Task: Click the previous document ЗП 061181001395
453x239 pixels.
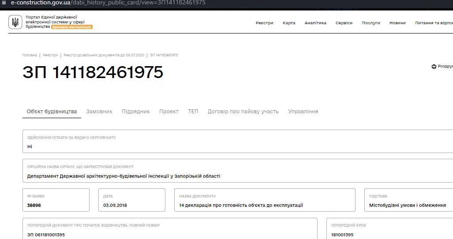Action: pyautogui.click(x=46, y=235)
